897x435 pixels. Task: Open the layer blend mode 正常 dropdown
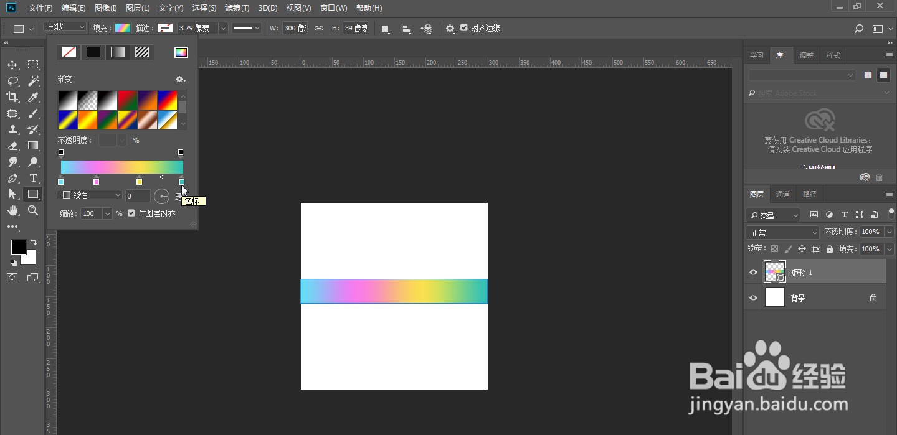click(x=782, y=232)
